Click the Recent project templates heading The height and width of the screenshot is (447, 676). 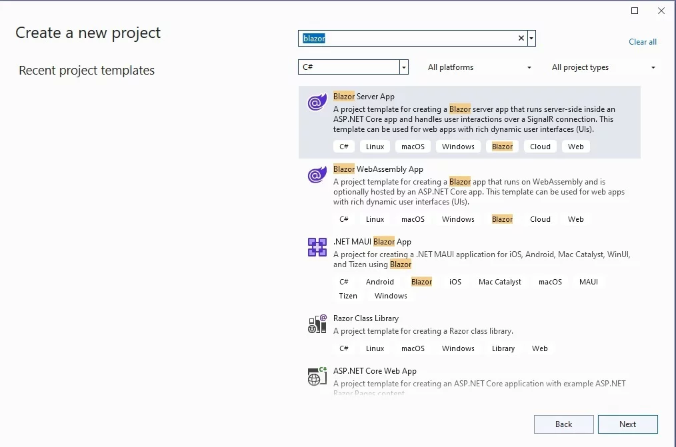pyautogui.click(x=87, y=70)
